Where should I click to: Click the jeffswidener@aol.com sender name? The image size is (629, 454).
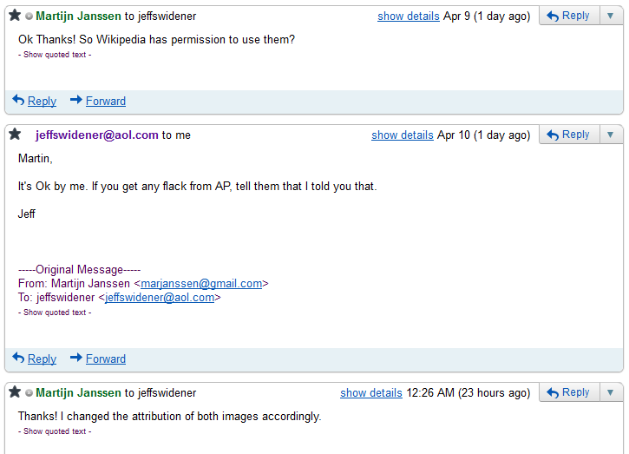(96, 135)
